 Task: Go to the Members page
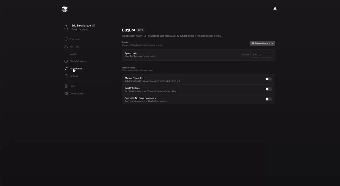[74, 46]
